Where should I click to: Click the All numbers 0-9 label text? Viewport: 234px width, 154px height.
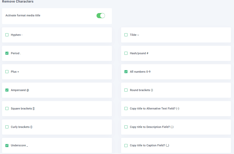pos(140,72)
